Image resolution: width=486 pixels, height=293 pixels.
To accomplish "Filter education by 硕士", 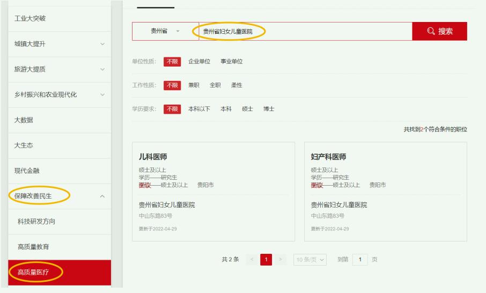I will pyautogui.click(x=247, y=109).
